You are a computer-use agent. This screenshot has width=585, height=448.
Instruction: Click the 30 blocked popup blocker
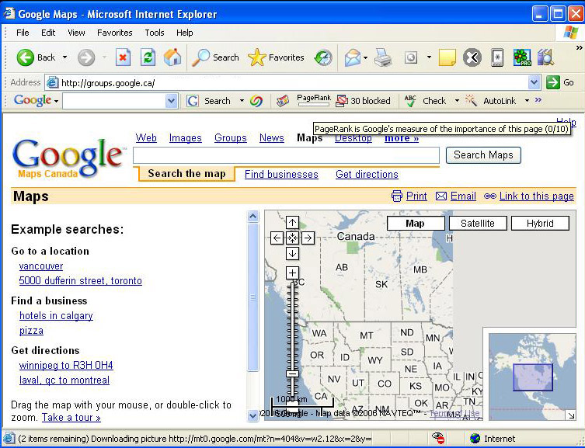[x=363, y=101]
